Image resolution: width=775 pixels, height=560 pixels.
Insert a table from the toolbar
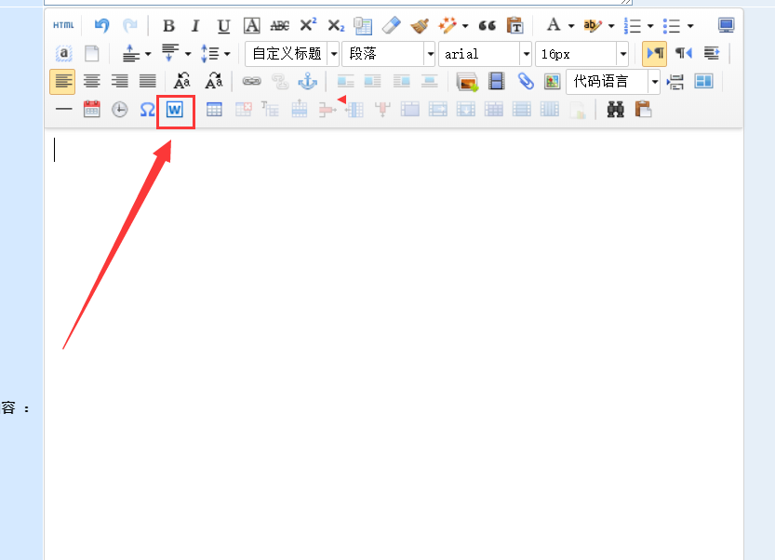coord(214,110)
